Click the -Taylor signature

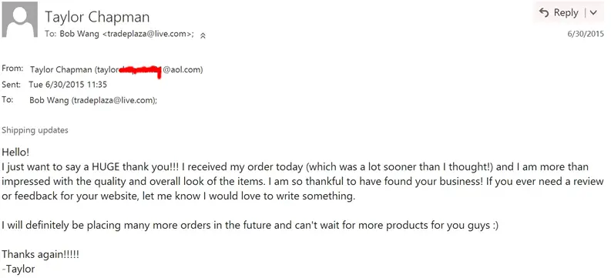coord(18,269)
